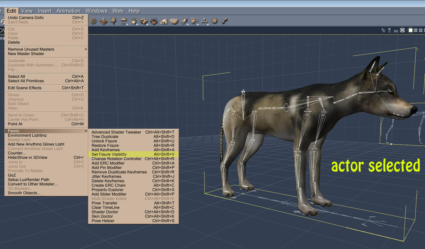
Task: Open the Animation menu
Action: point(69,11)
